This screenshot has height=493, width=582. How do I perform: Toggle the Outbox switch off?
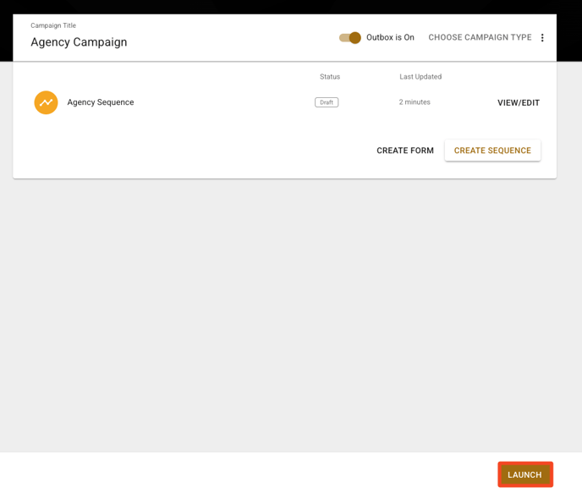[349, 38]
